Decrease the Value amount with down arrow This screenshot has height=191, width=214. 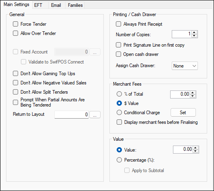click(x=195, y=151)
